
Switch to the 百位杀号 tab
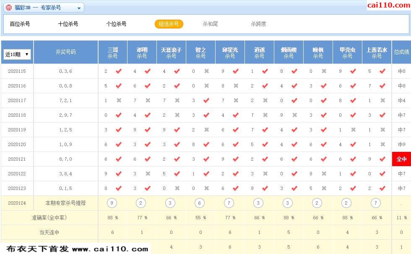coord(20,24)
